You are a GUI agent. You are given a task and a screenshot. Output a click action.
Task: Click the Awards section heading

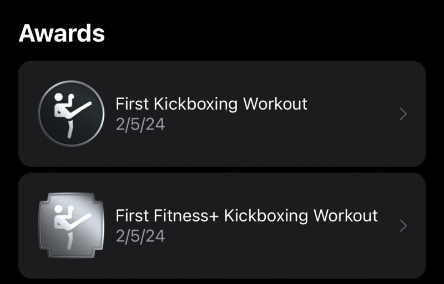[x=62, y=33]
